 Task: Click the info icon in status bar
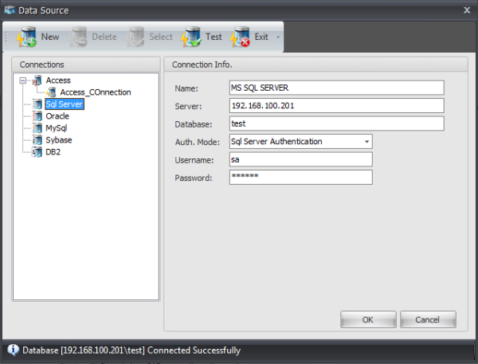(x=13, y=350)
